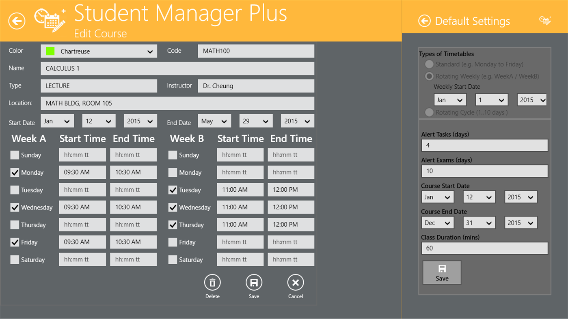The image size is (568, 319).
Task: Open the course Color dropdown
Action: [99, 51]
